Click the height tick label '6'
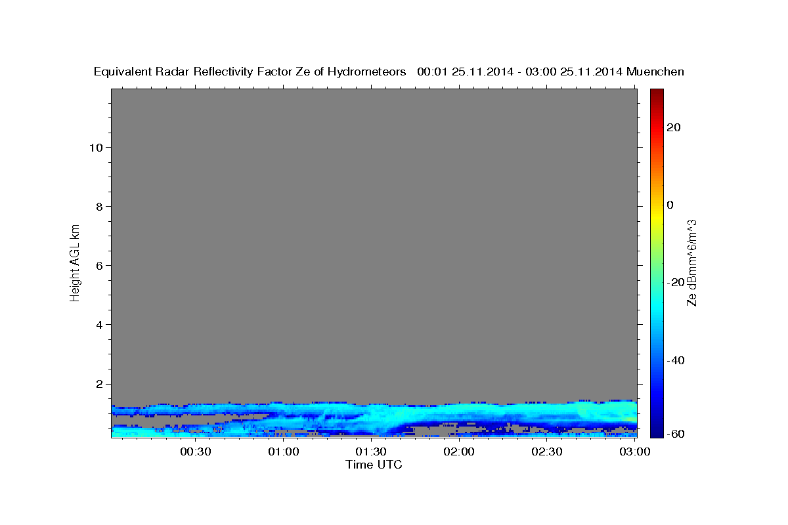The image size is (788, 525). pos(98,265)
